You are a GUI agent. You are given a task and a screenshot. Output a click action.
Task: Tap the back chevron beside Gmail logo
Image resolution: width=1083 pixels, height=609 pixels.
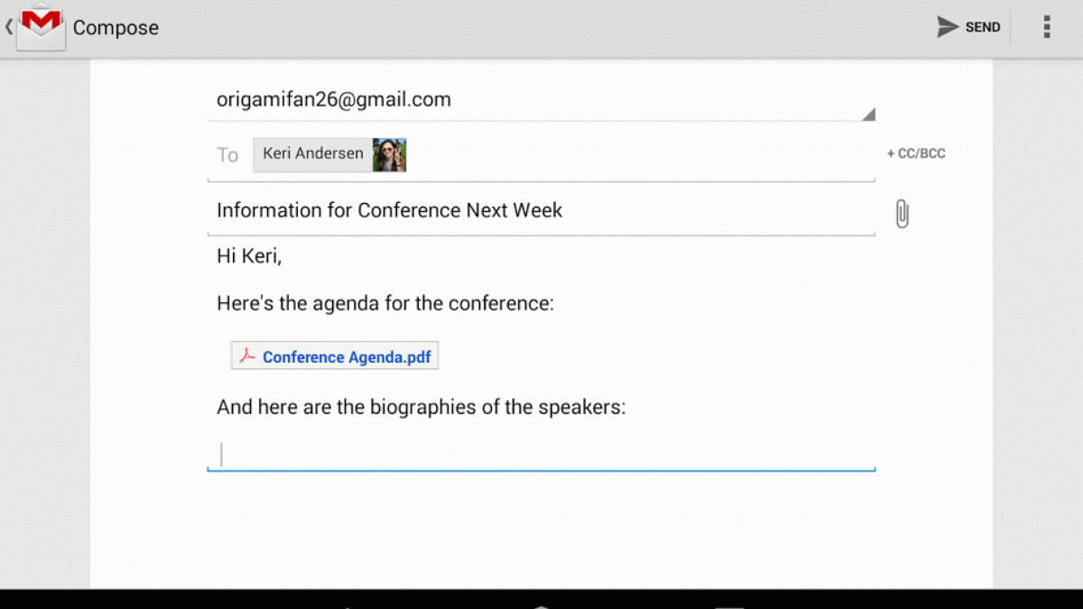pyautogui.click(x=9, y=28)
